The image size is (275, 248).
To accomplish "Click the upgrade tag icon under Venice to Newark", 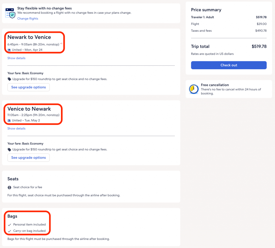I will [9, 149].
